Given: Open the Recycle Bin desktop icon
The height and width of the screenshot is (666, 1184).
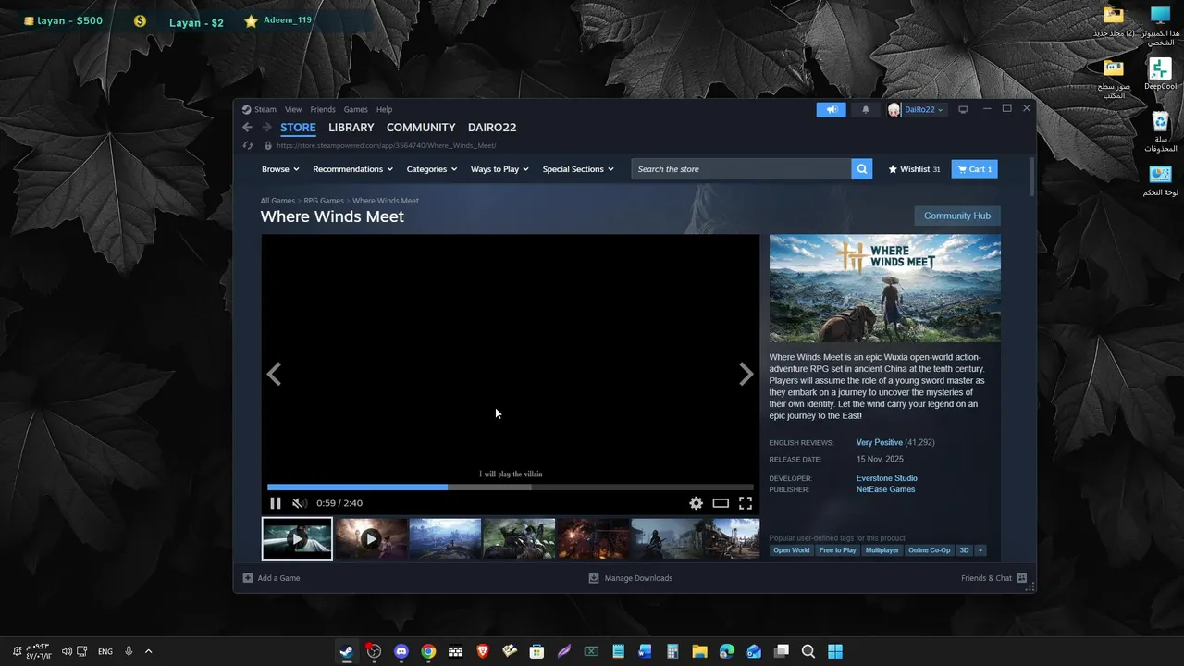Looking at the screenshot, I should (x=1160, y=131).
